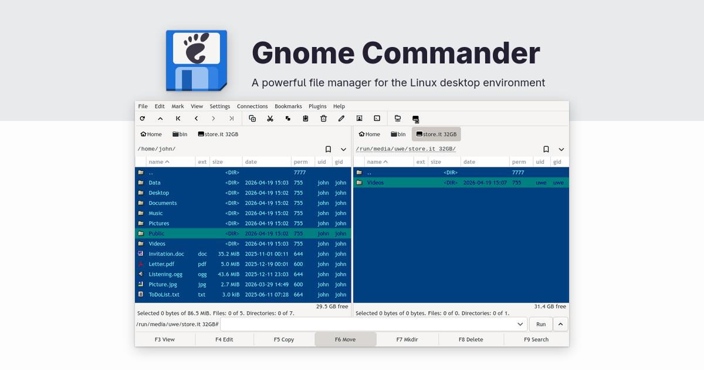Click the scissors Cut icon
This screenshot has height=370, width=704.
[x=270, y=119]
